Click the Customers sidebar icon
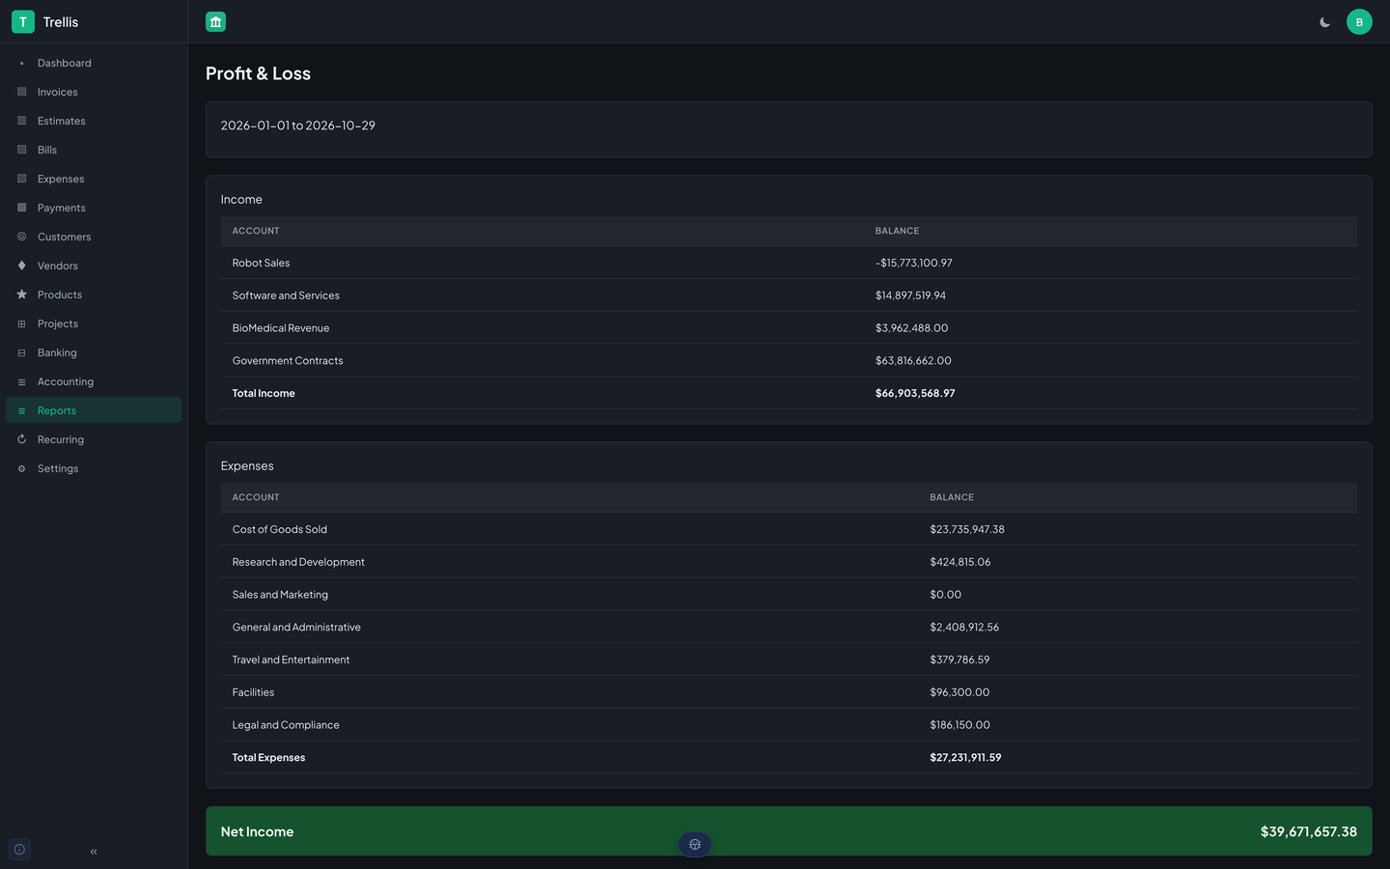 [x=21, y=237]
